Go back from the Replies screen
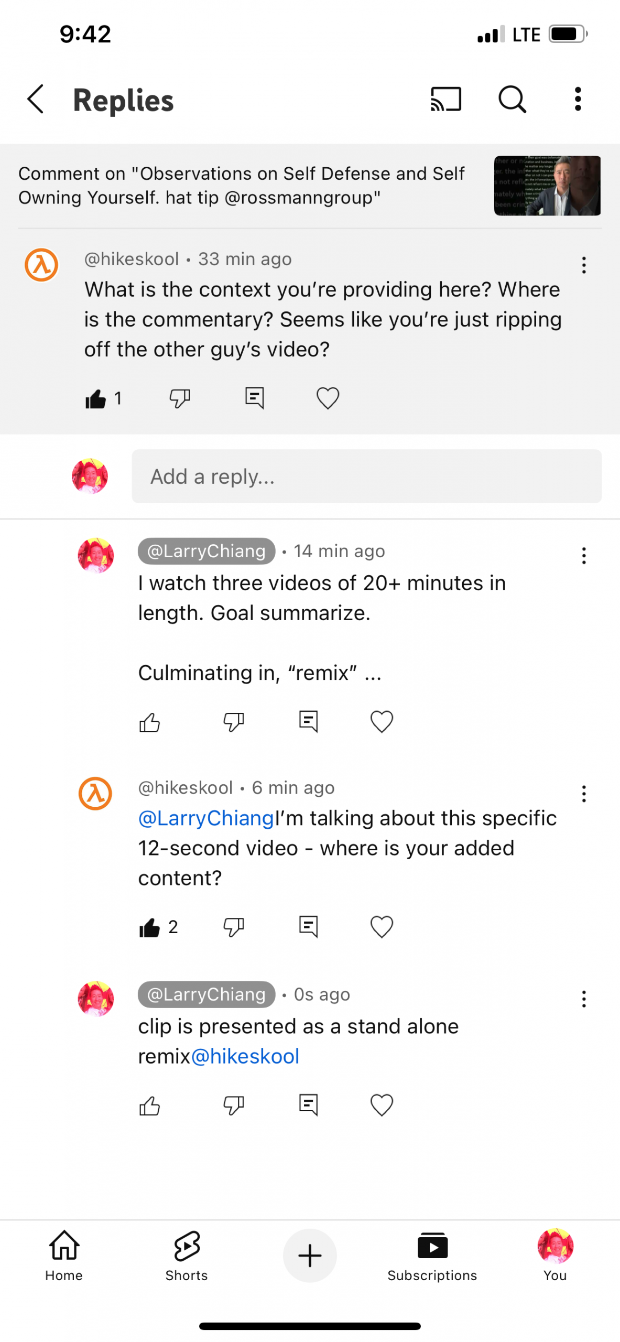 click(x=36, y=99)
